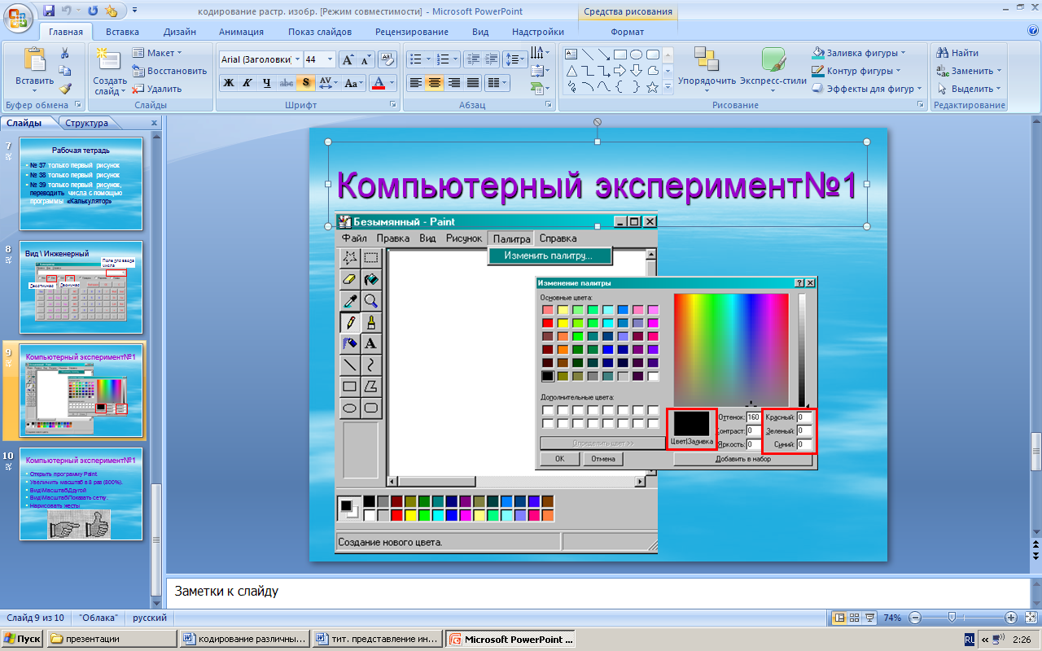This screenshot has width=1042, height=651.
Task: Decrease font size with shrink font icon
Action: 366,59
